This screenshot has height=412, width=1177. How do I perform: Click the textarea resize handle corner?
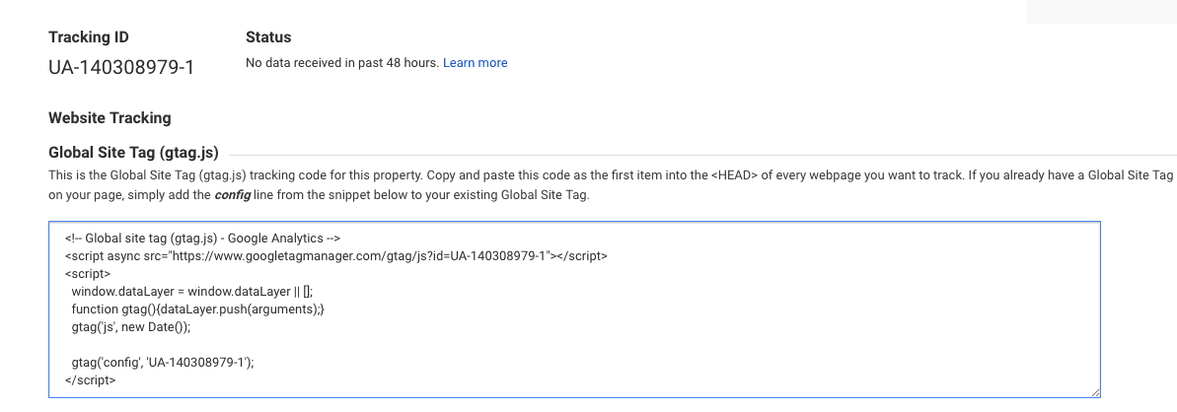click(1094, 391)
